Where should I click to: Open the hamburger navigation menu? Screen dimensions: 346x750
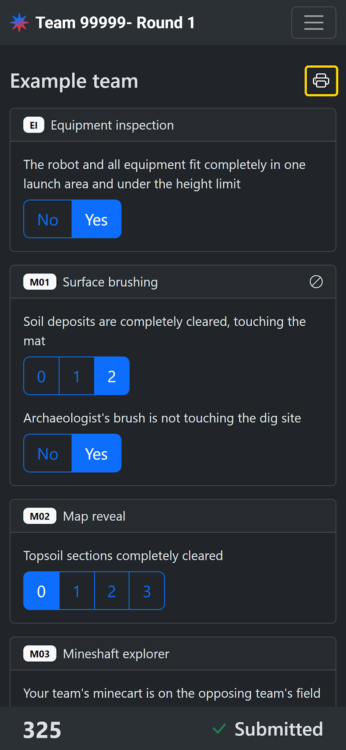pos(314,22)
